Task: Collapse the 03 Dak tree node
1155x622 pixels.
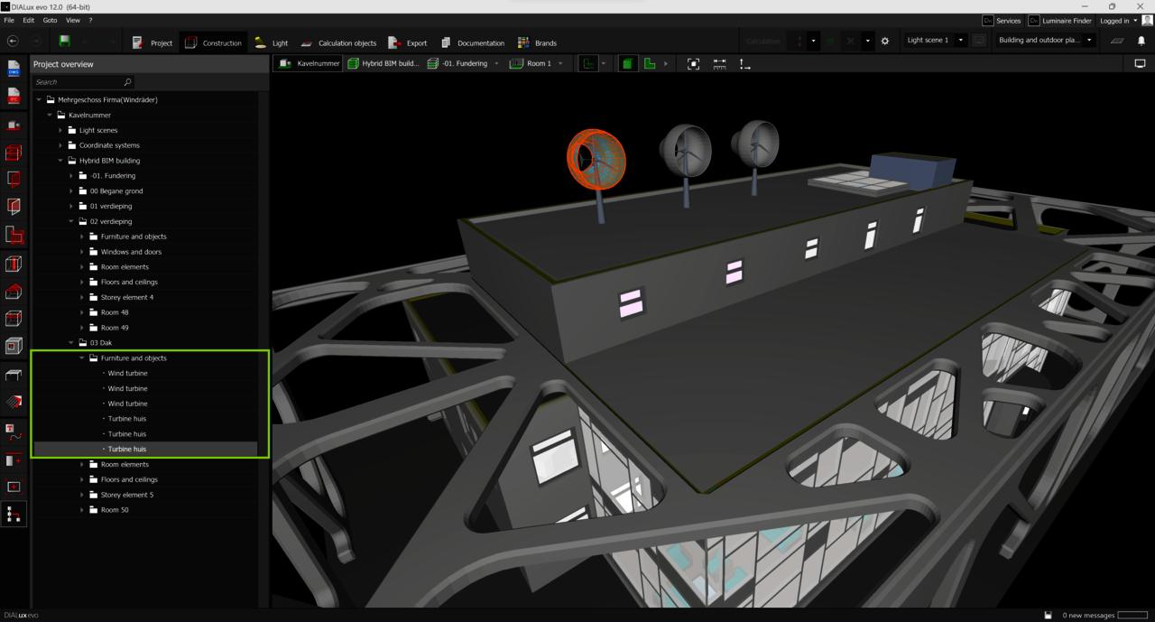Action: point(71,343)
